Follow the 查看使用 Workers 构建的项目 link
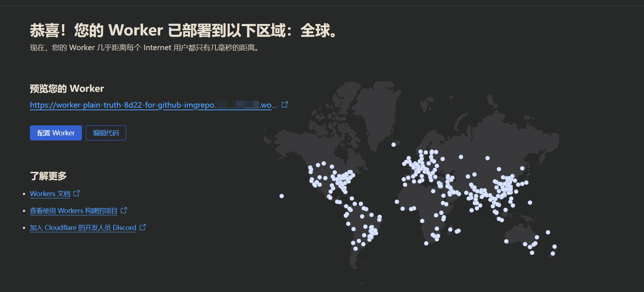Viewport: 644px width, 292px height. [x=73, y=211]
